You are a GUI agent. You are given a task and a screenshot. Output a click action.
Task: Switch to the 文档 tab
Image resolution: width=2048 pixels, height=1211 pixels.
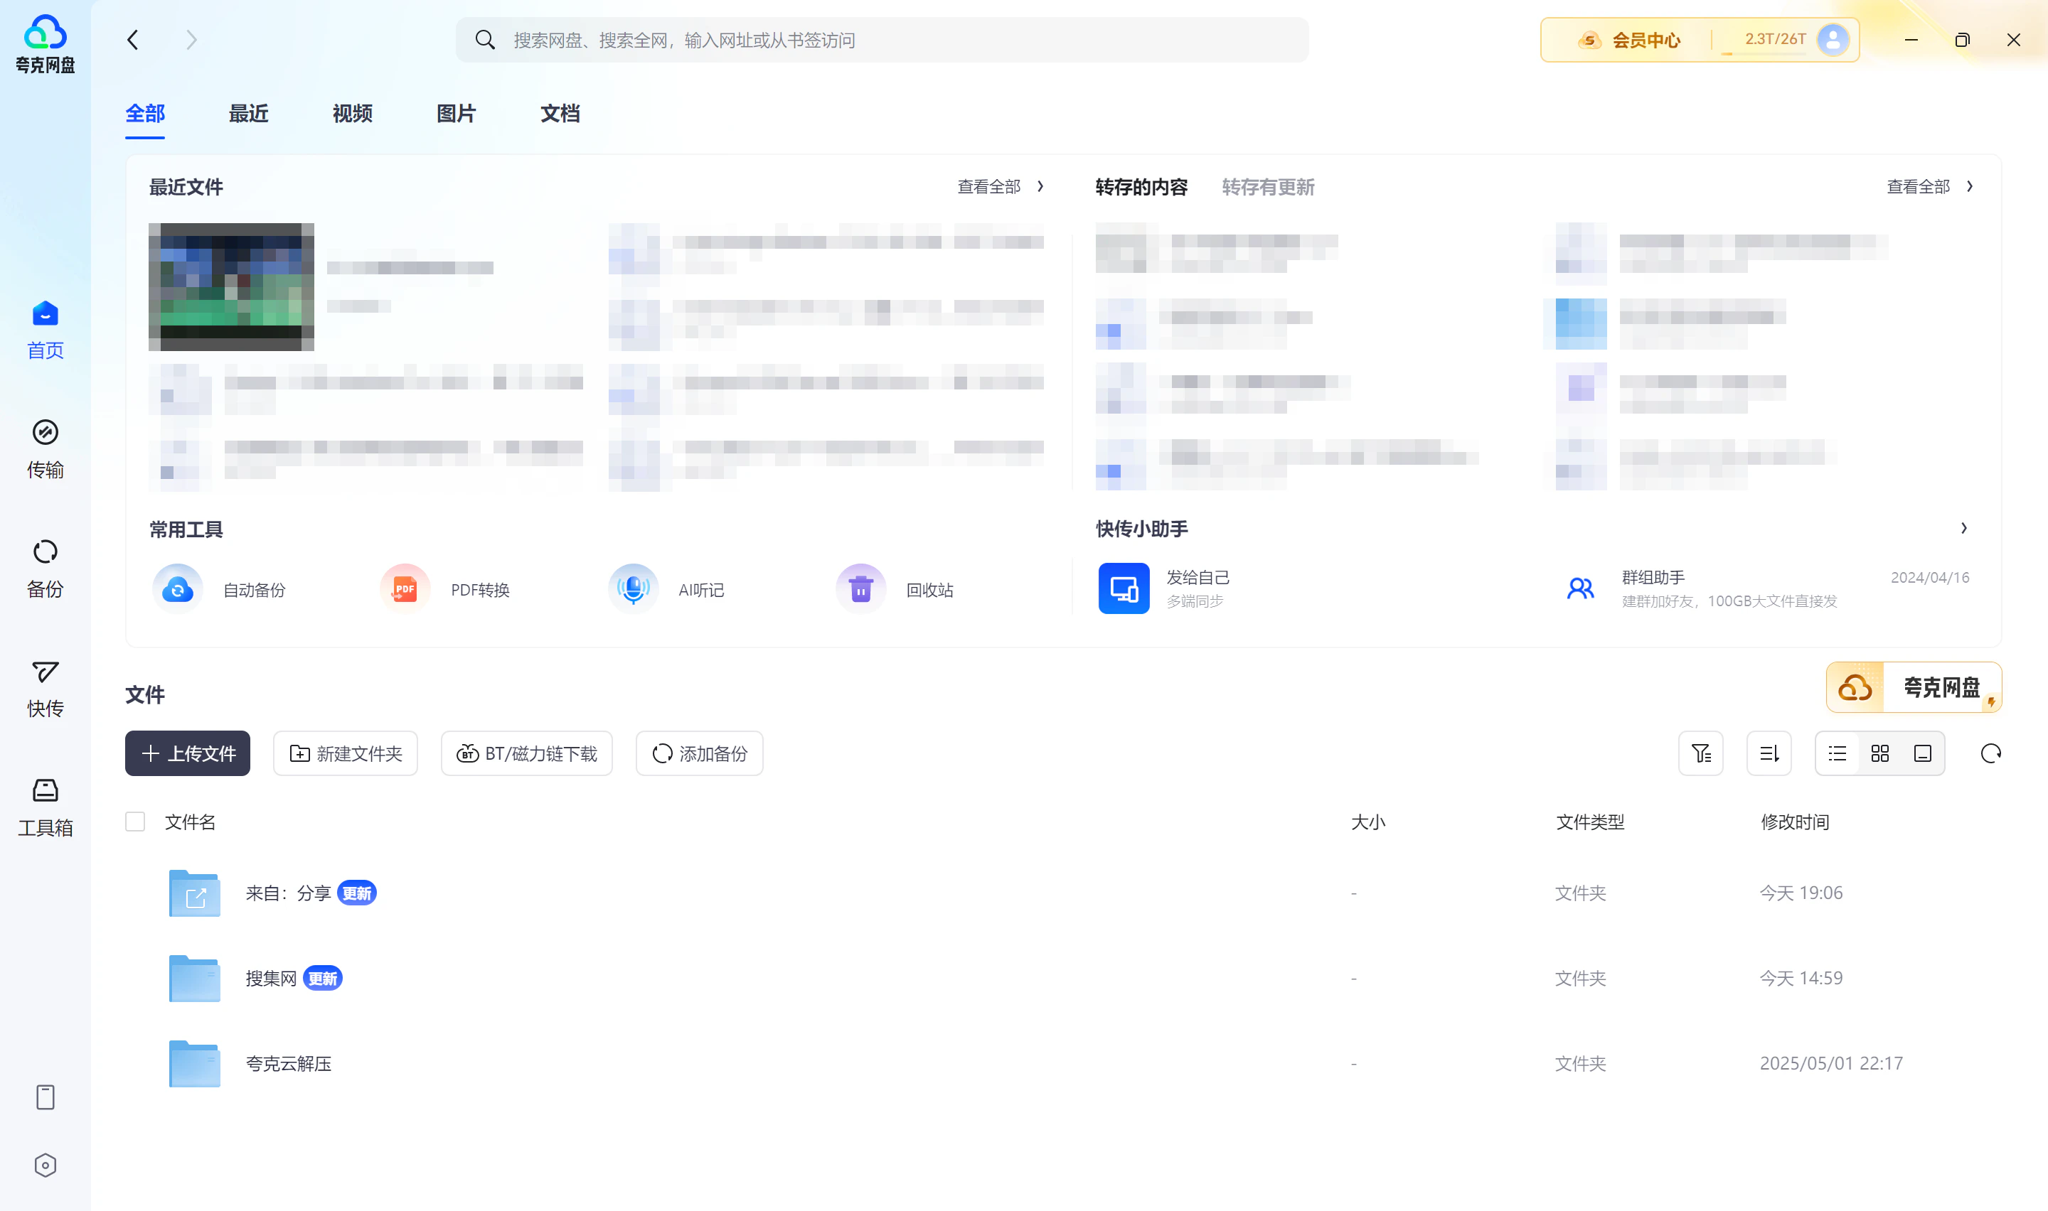click(x=560, y=114)
